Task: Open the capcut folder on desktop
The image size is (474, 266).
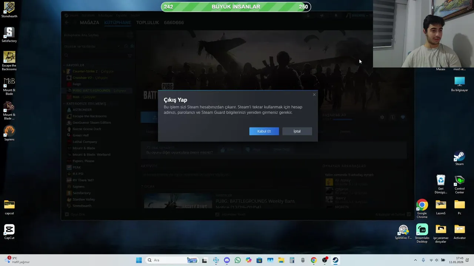Action: (x=9, y=207)
